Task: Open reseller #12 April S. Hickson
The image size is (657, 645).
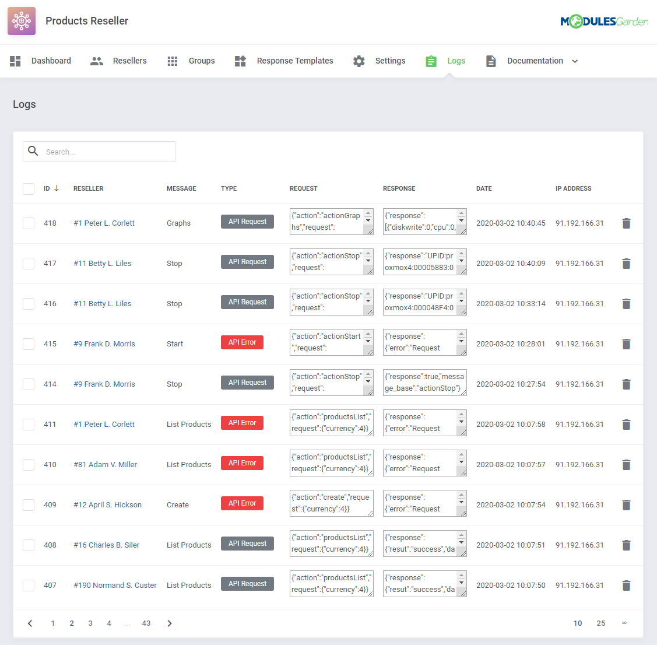Action: [x=108, y=505]
